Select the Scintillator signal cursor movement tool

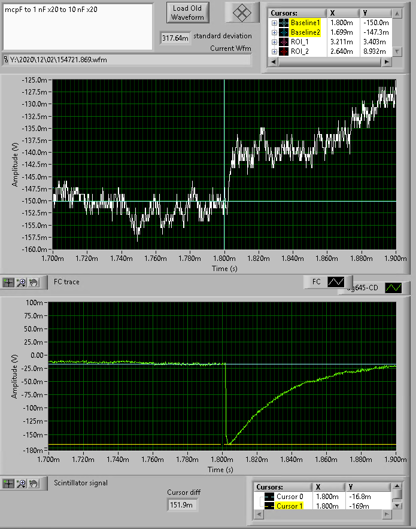(x=8, y=484)
